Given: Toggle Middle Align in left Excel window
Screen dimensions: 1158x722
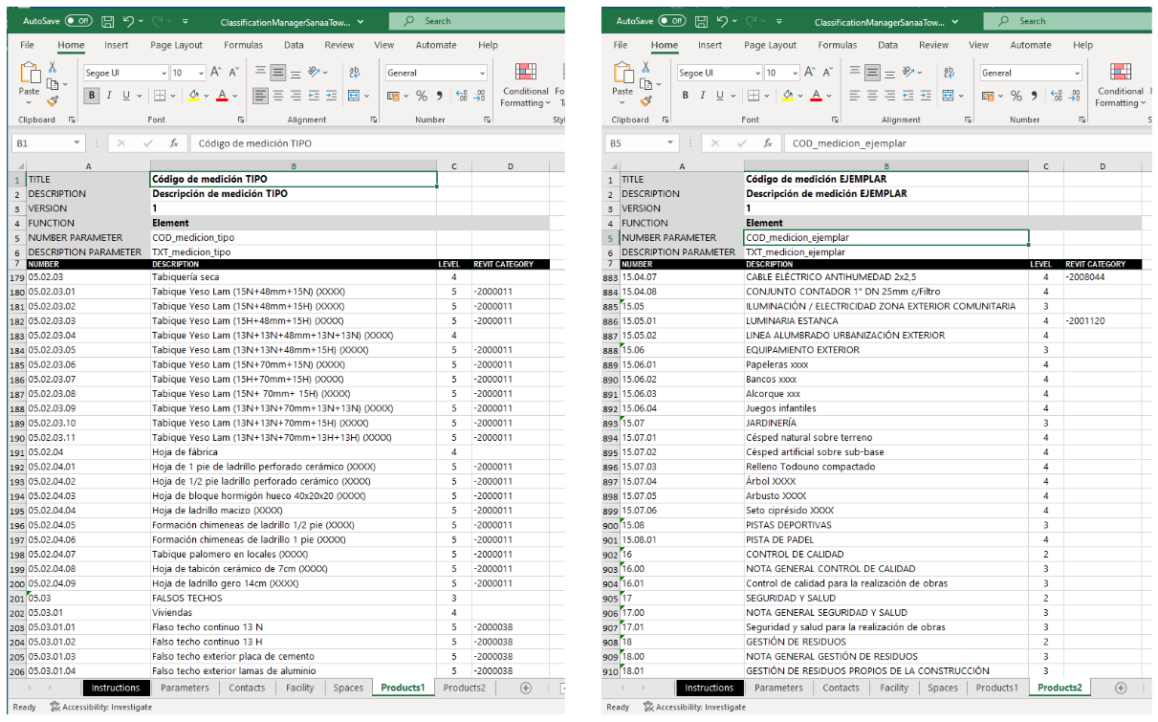Looking at the screenshot, I should click(278, 73).
